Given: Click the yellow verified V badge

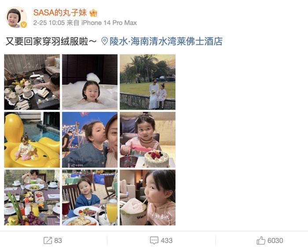Looking at the screenshot, I should 24,25.
